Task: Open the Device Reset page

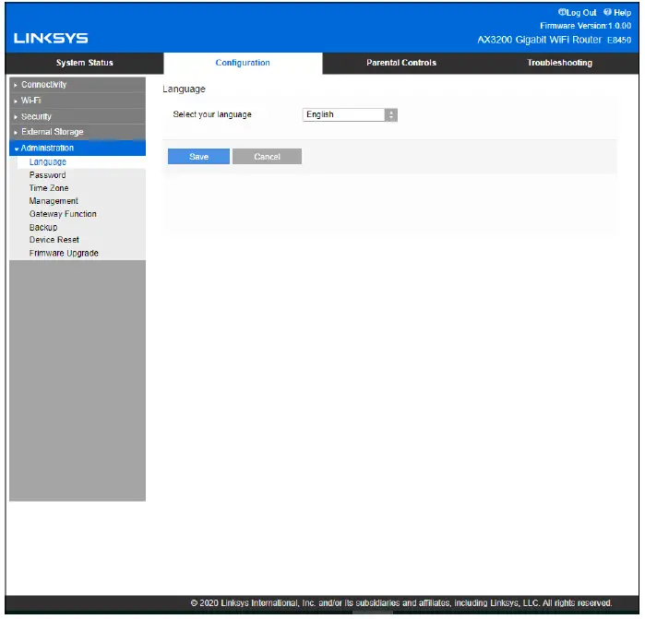Action: tap(54, 240)
